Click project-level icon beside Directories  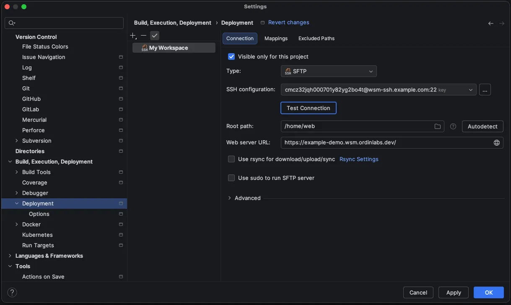tap(121, 151)
